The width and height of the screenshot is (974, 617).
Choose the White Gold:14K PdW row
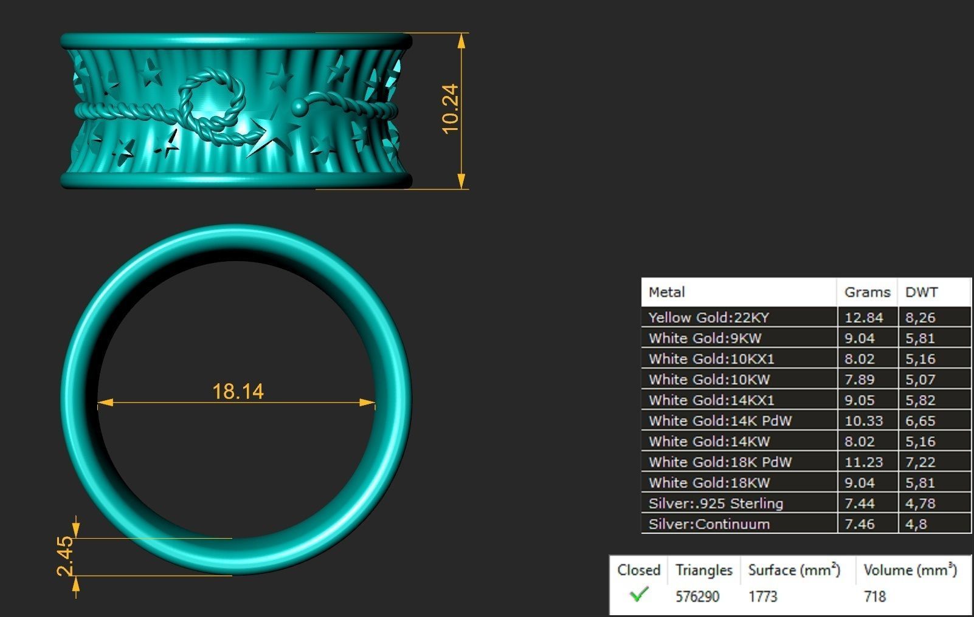[x=720, y=421]
